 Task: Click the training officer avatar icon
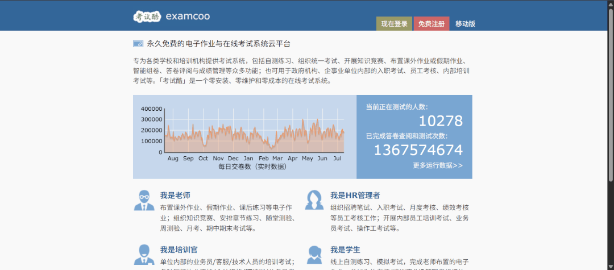tap(144, 255)
